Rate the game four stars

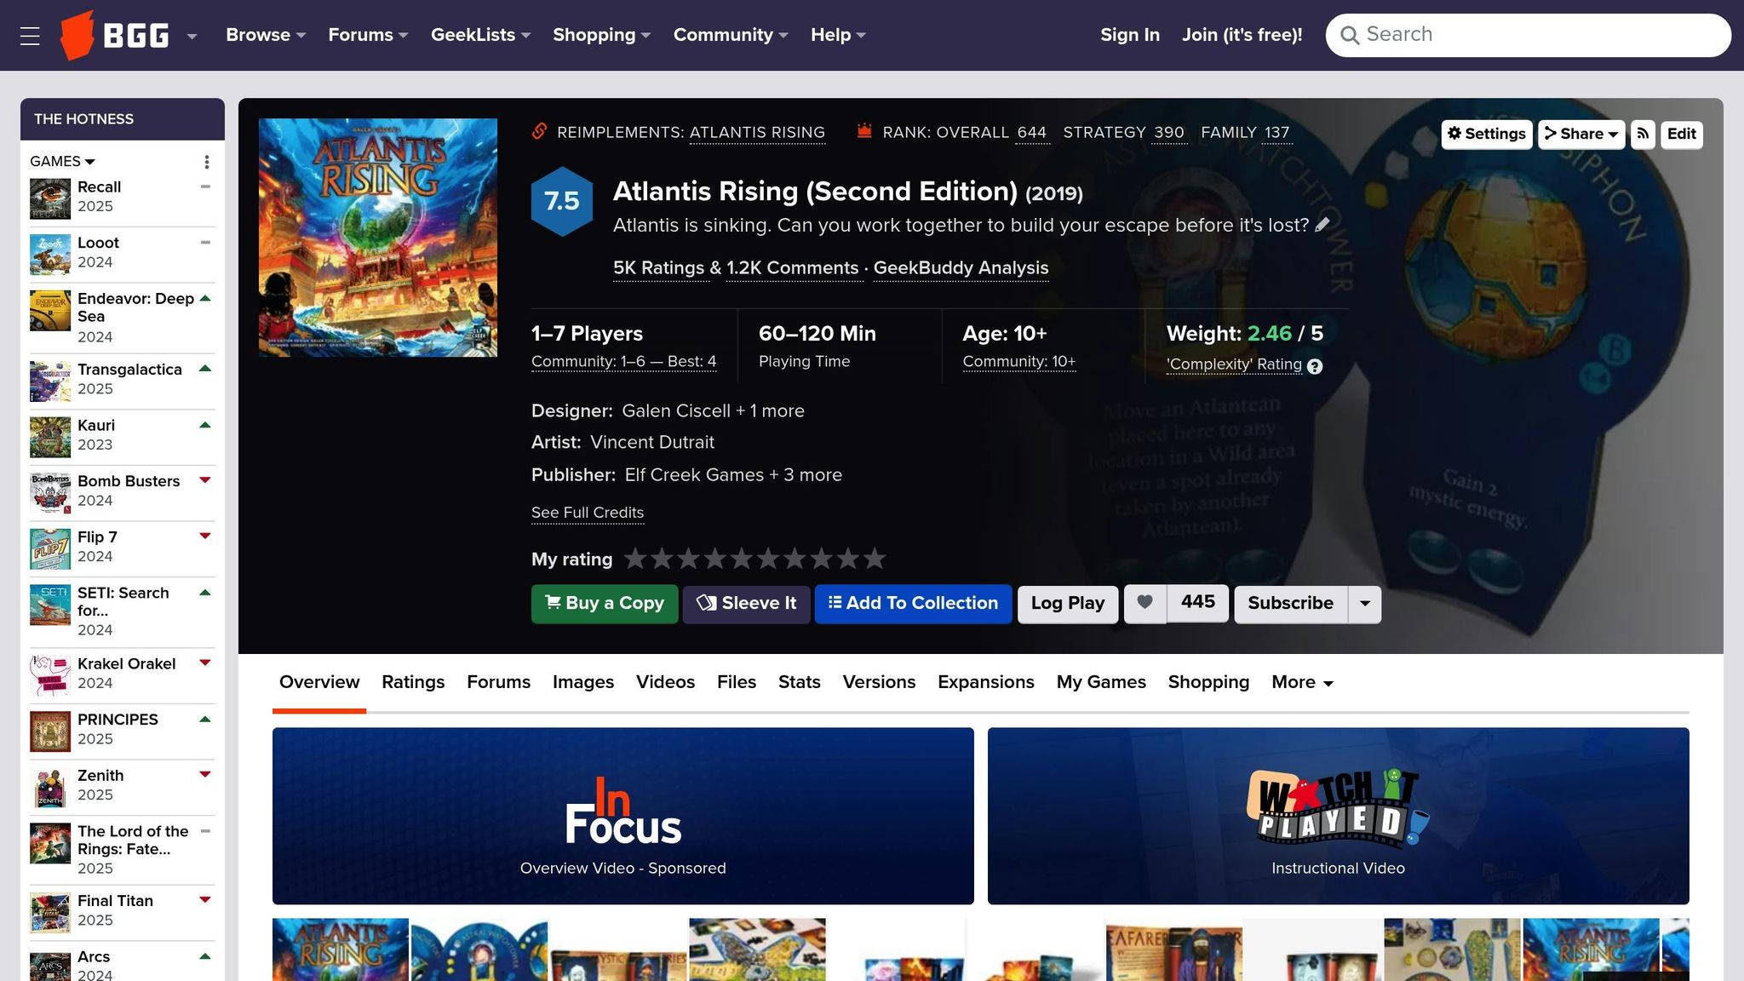coord(714,559)
